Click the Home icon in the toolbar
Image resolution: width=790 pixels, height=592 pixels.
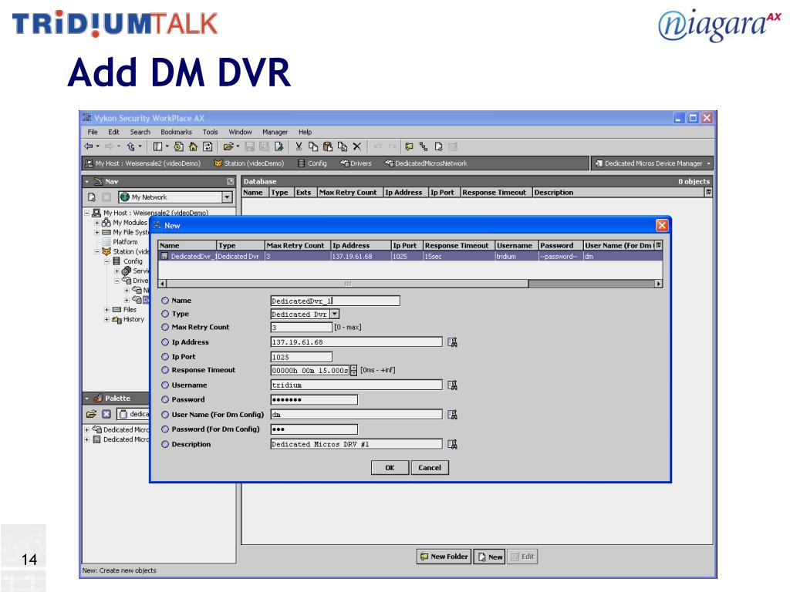click(x=193, y=146)
